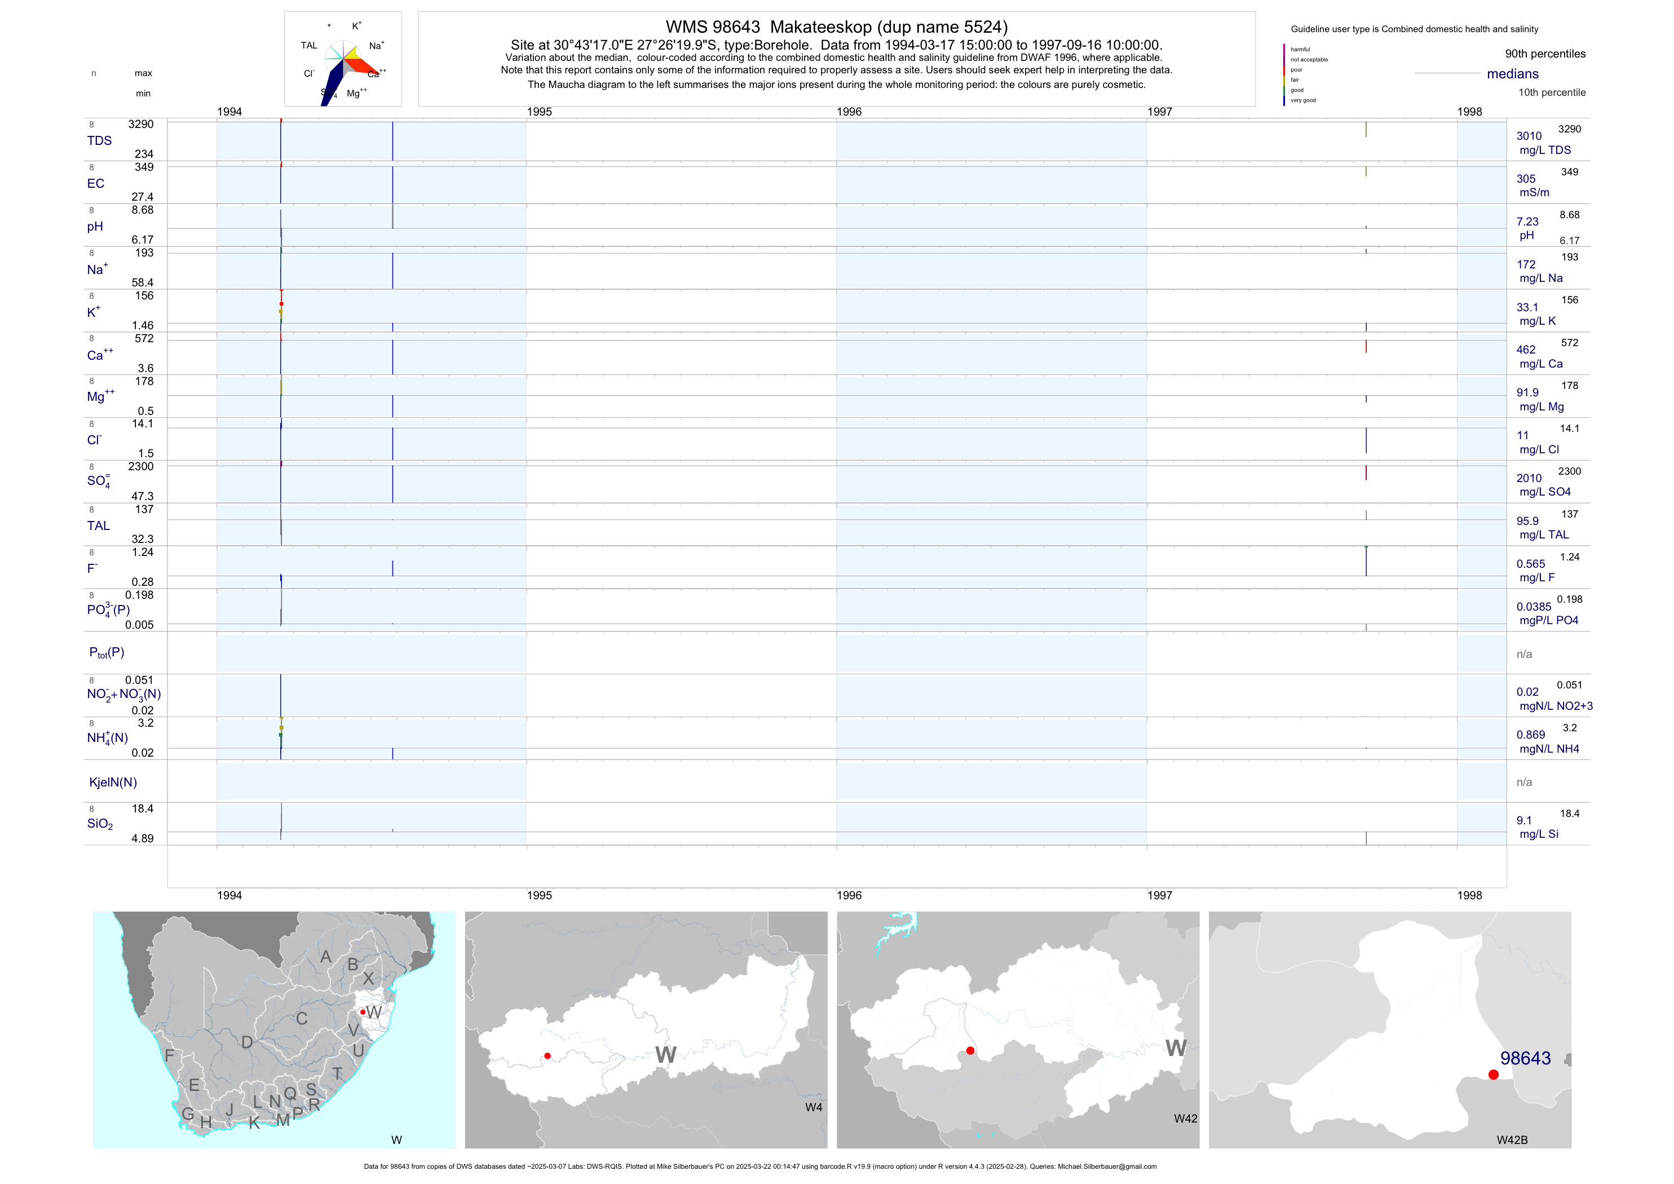This screenshot has width=1674, height=1184.
Task: Click the report title WMS 98643 Makateeskop
Action: [x=836, y=27]
